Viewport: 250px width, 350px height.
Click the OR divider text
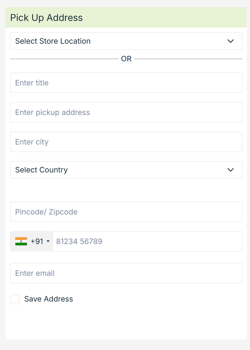coord(126,59)
